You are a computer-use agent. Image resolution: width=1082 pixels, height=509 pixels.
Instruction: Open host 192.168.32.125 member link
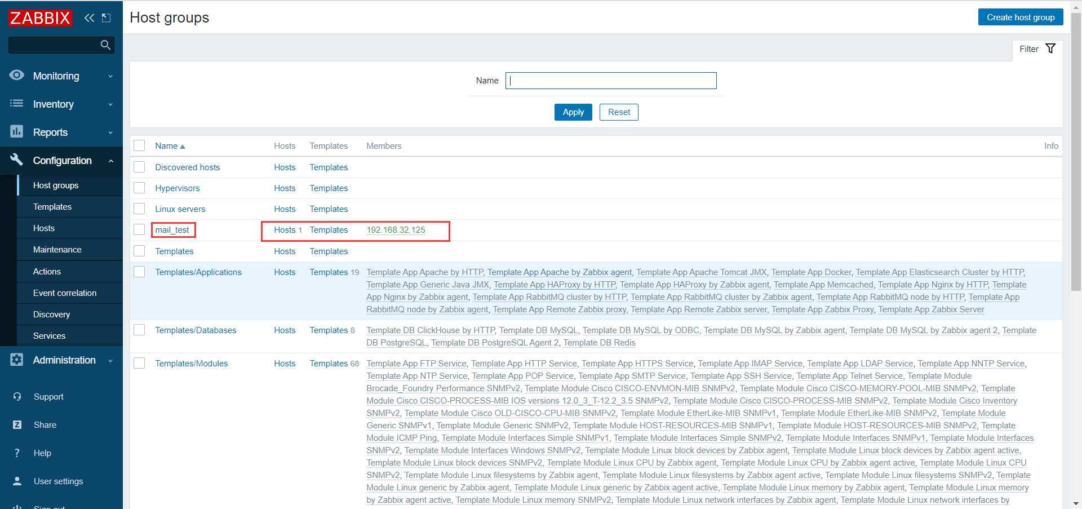[x=396, y=230]
